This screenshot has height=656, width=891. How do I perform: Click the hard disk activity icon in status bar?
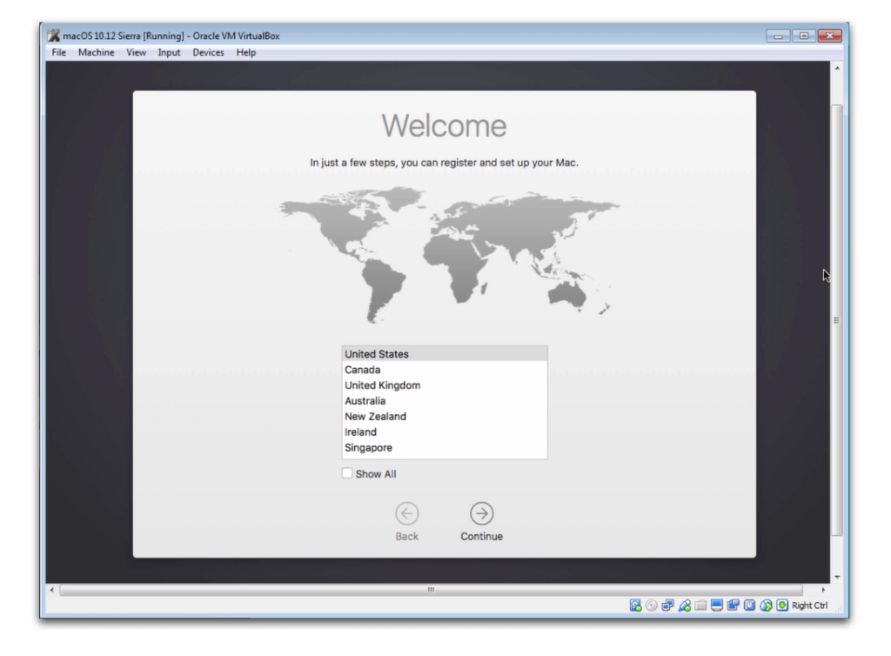[x=636, y=606]
